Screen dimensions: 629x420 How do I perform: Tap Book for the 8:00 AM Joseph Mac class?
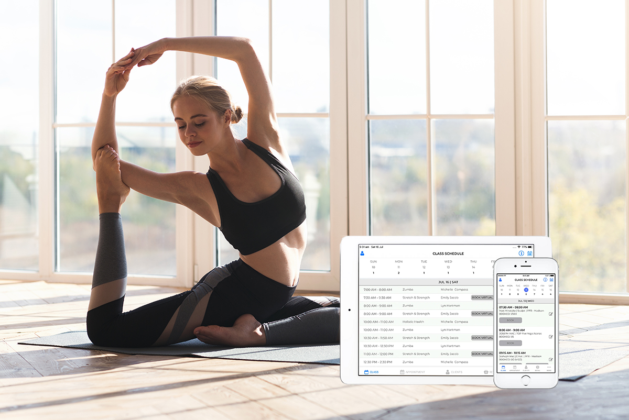coord(511,343)
